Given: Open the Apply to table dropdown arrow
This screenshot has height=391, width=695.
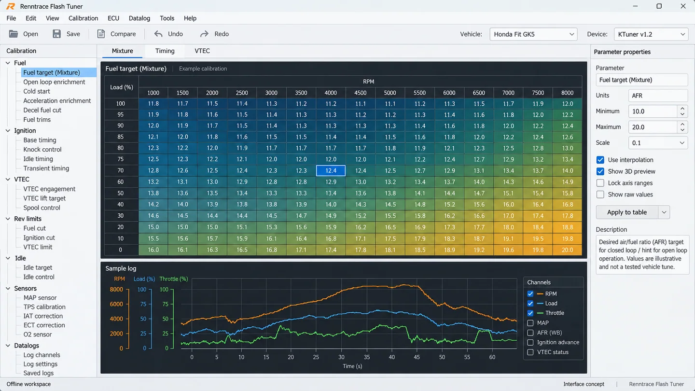Looking at the screenshot, I should [x=664, y=212].
